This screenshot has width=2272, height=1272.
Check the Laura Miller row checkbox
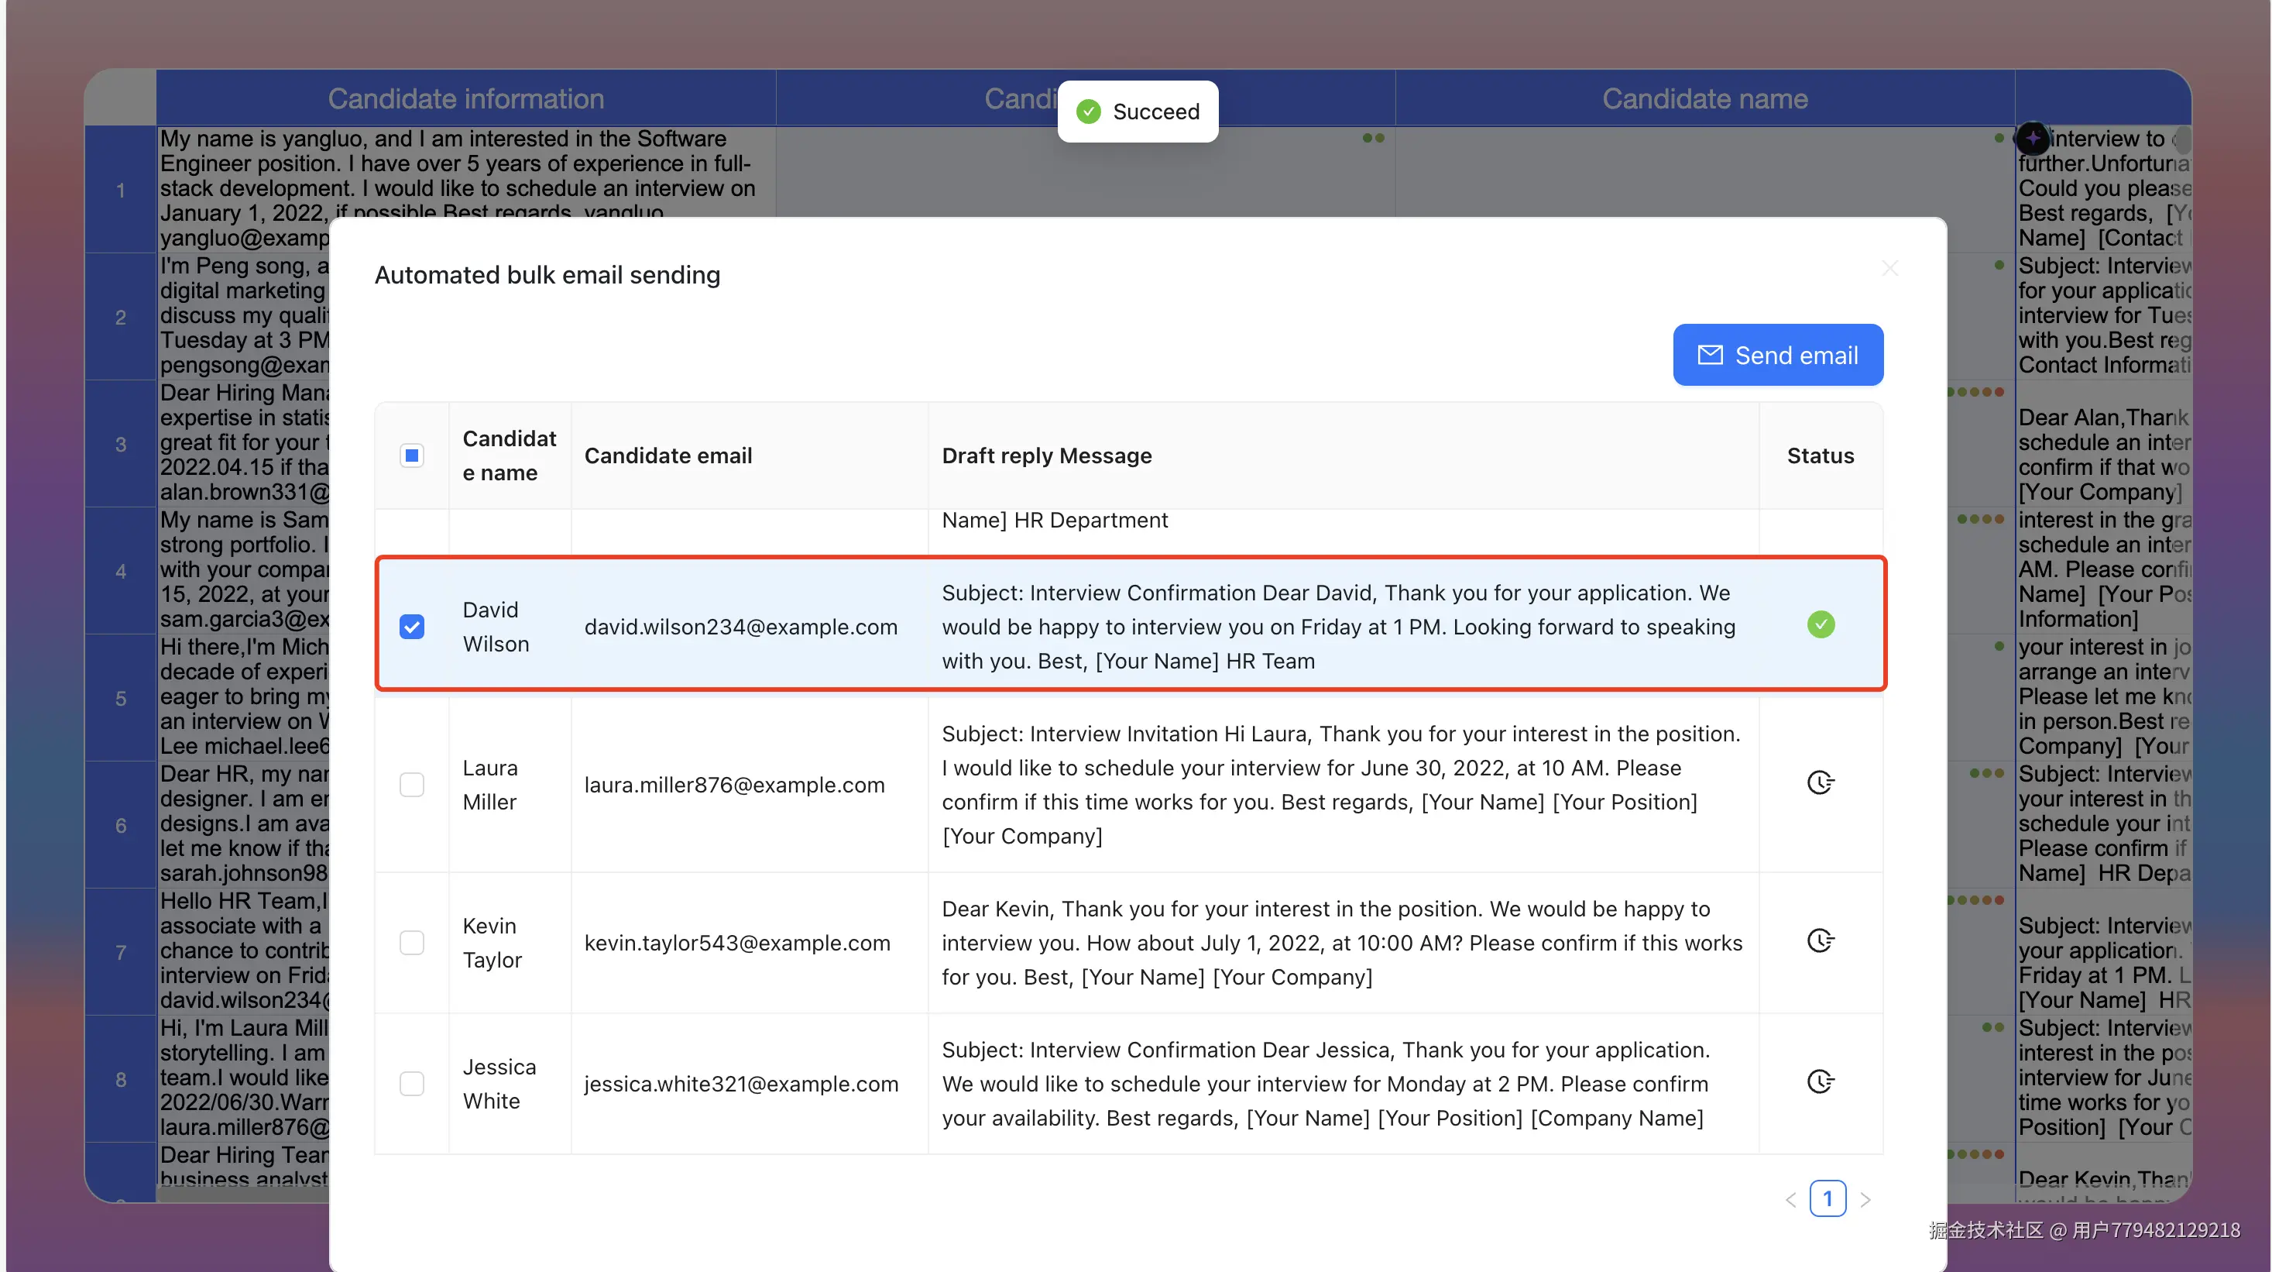(x=412, y=784)
